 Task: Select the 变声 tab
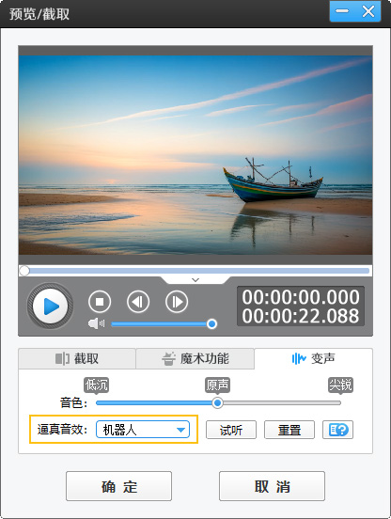pos(313,358)
